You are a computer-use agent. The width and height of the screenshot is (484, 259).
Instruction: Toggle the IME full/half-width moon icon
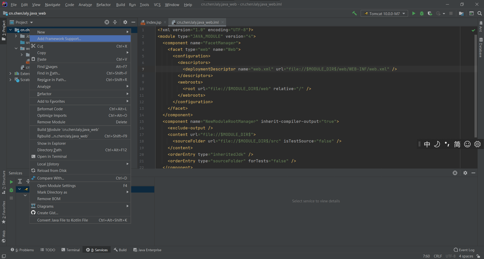pos(437,144)
